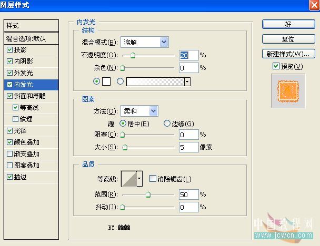
Task: Toggle the 投影 drop shadow checkbox
Action: 9,50
